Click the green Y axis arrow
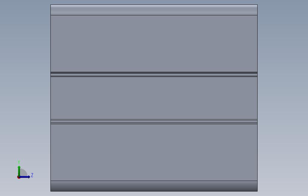The image size is (308, 196). point(19,171)
